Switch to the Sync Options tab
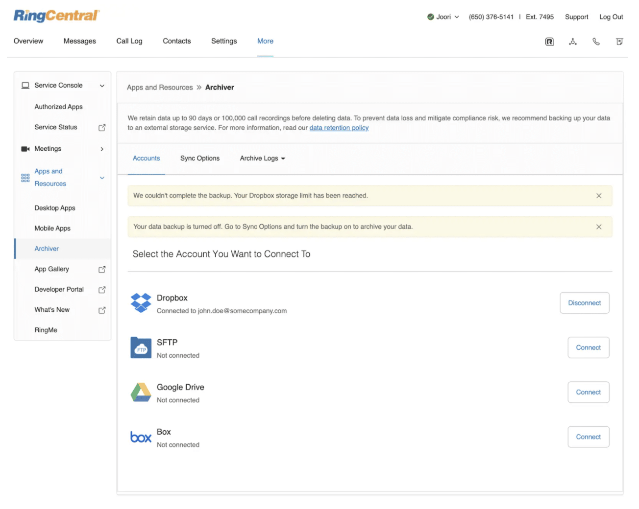Screen dimensions: 639x509 click(x=199, y=159)
